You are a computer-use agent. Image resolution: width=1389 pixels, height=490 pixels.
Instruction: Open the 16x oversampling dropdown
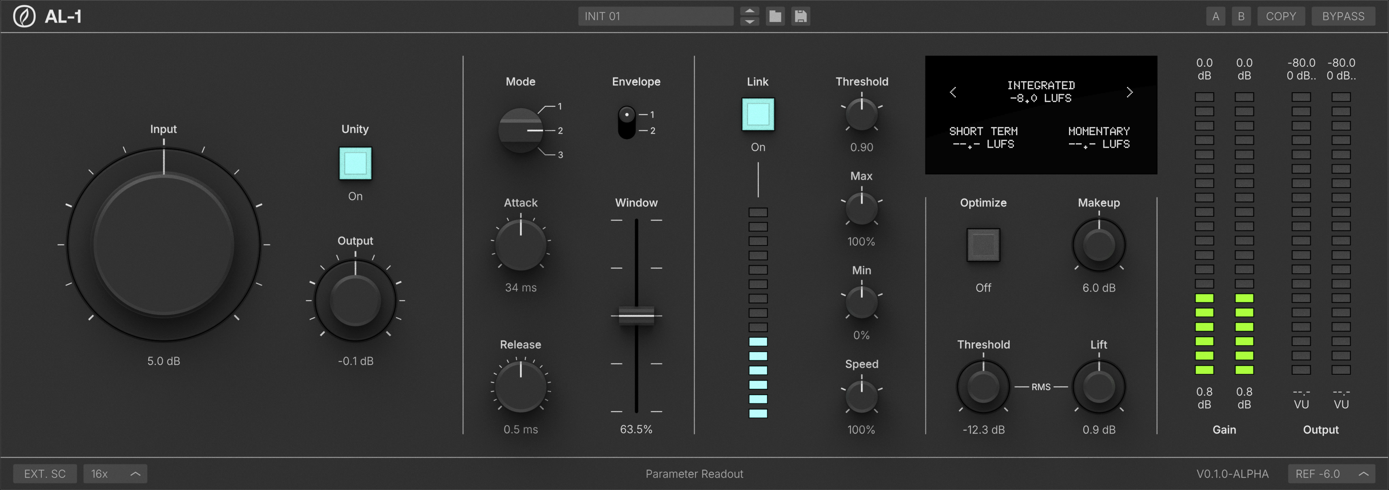coord(115,474)
